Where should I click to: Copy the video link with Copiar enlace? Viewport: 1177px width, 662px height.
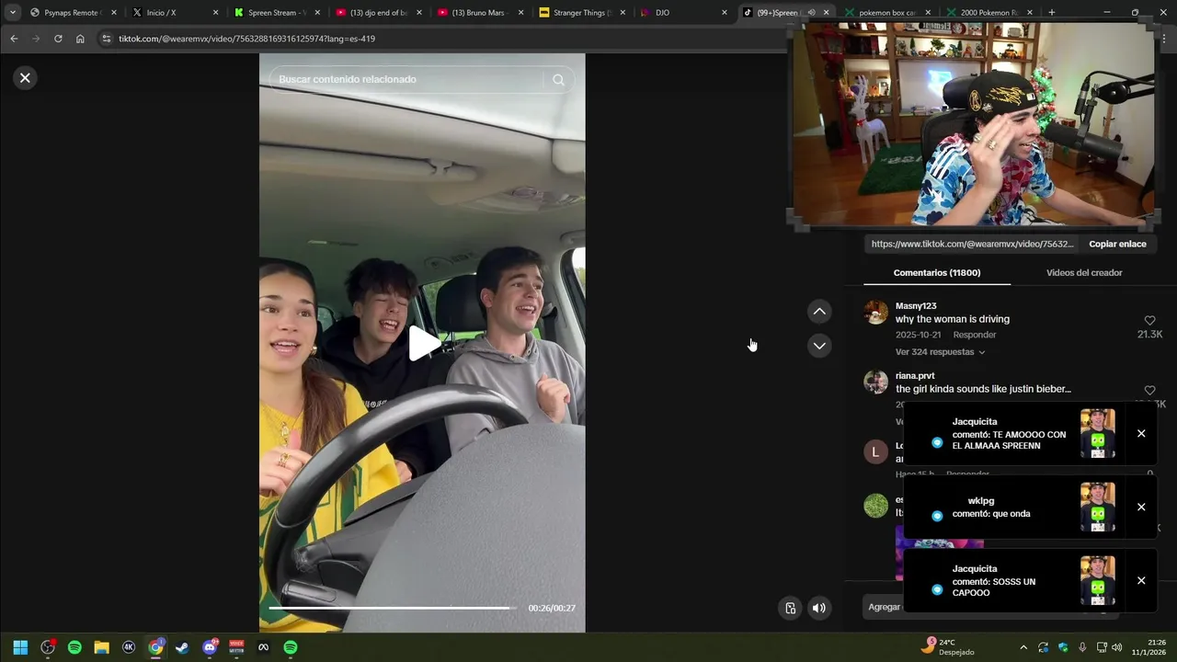coord(1117,244)
